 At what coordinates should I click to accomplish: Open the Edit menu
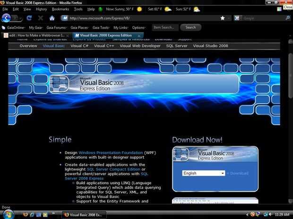tap(16, 9)
